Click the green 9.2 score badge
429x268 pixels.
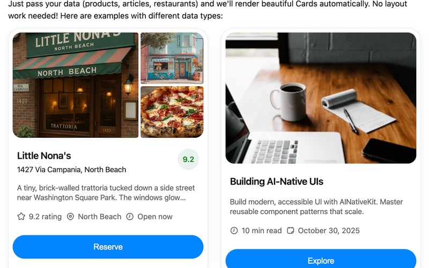(188, 159)
